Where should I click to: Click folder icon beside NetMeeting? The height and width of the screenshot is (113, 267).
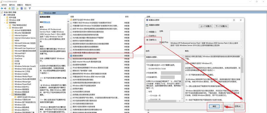click(12, 56)
